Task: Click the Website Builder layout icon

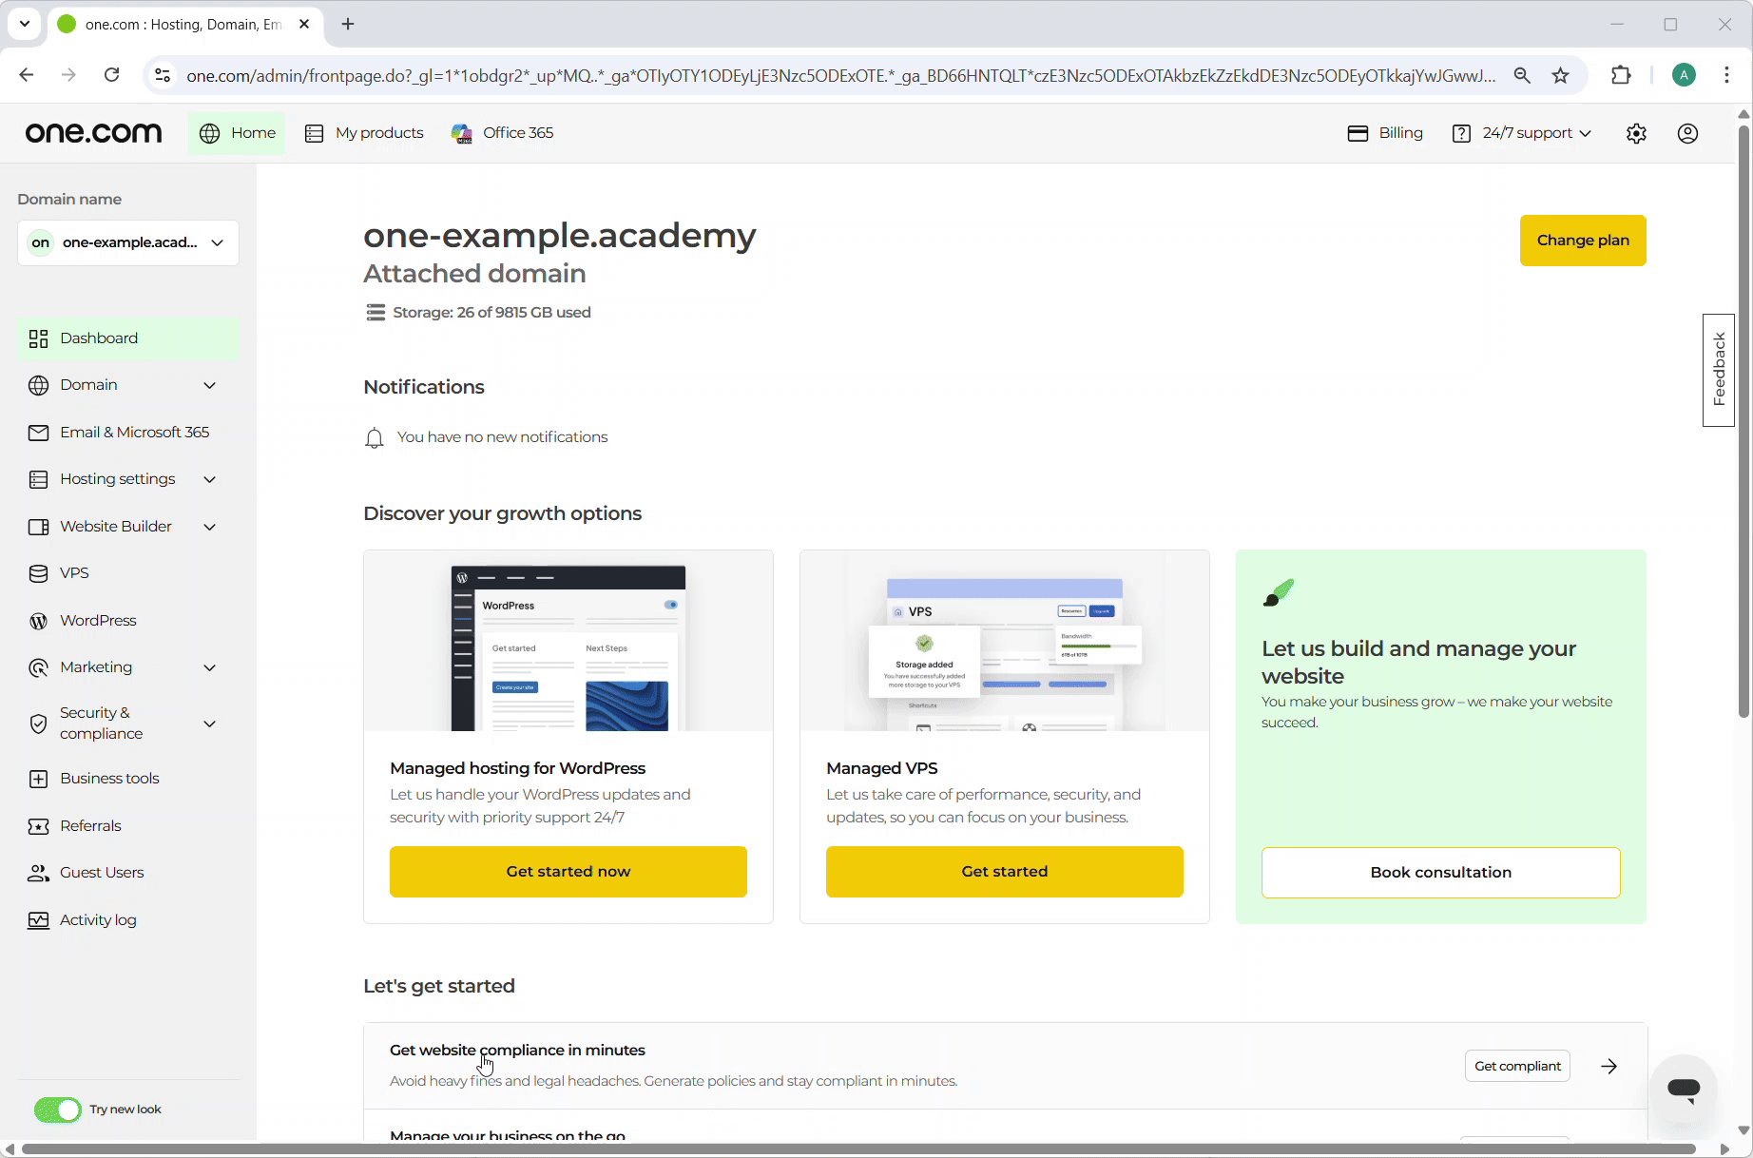Action: click(x=38, y=527)
